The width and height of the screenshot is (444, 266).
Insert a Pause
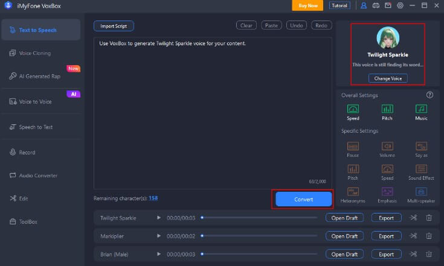pyautogui.click(x=353, y=150)
